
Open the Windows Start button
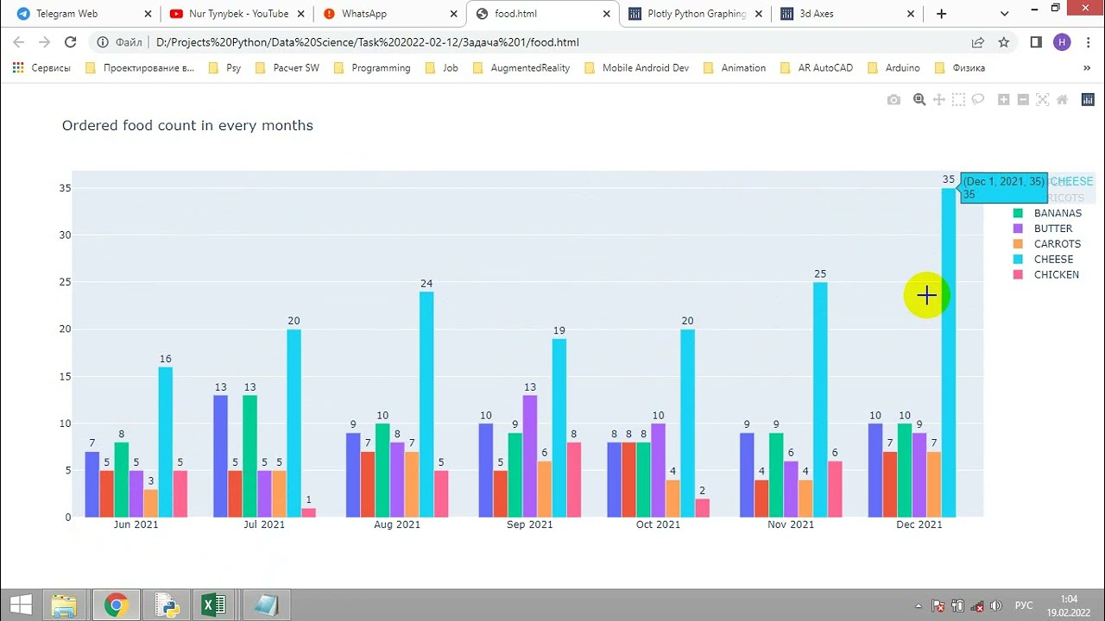[x=21, y=605]
